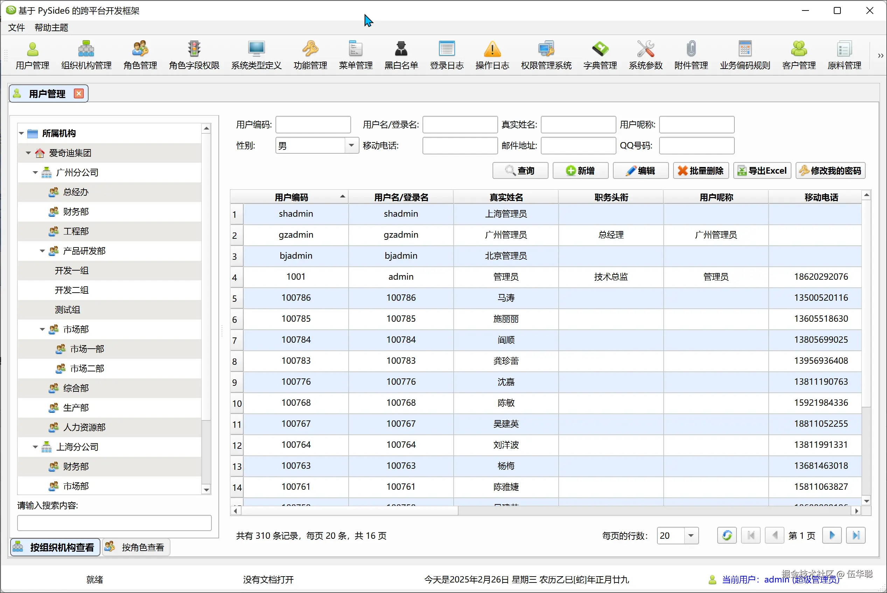Image resolution: width=887 pixels, height=593 pixels.
Task: Collapse the 广州分公司 tree node
Action: [x=35, y=173]
